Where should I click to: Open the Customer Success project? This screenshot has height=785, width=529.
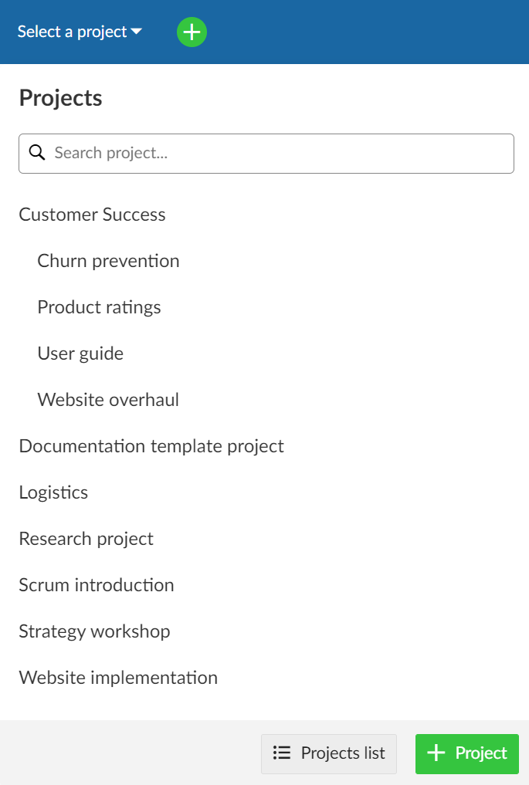coord(92,215)
